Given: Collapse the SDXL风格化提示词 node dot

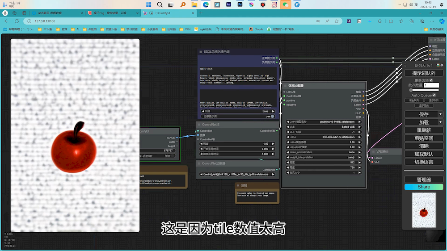Looking at the screenshot, I should pos(200,52).
